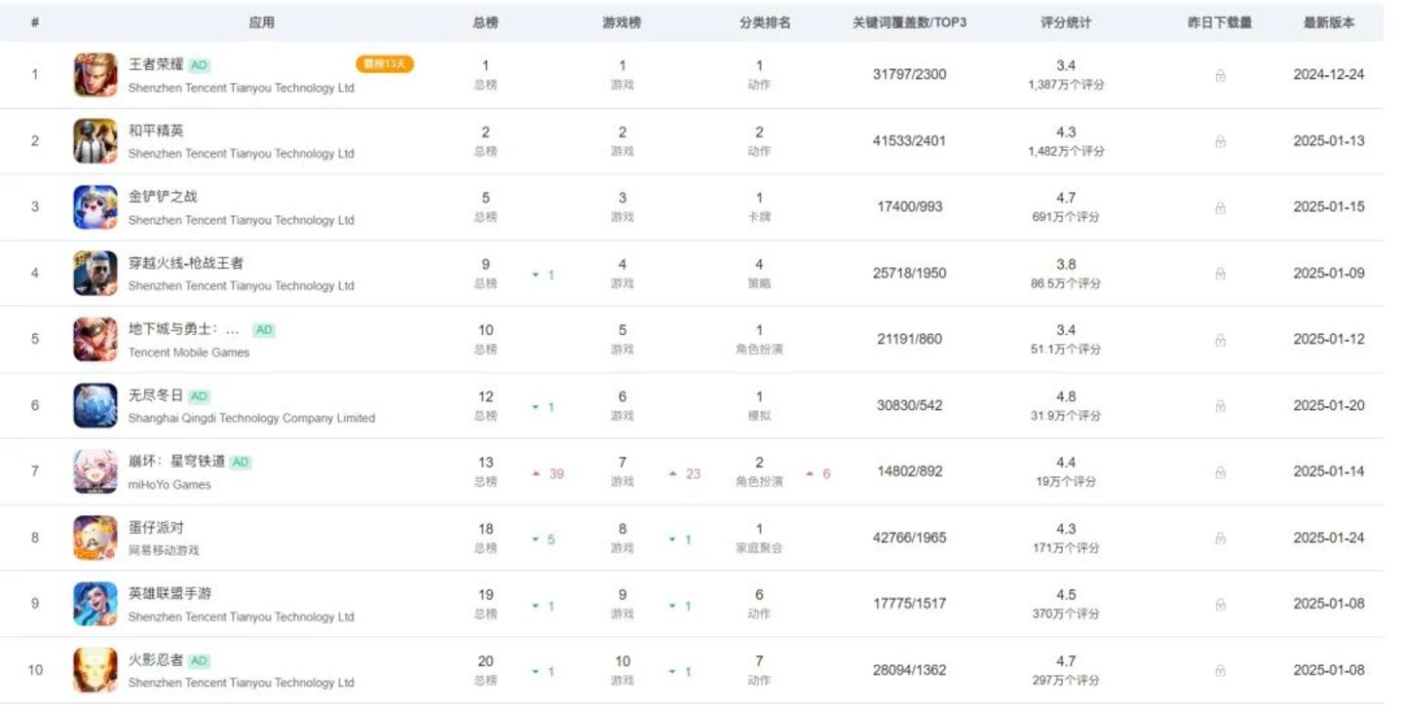Open the 无尽冬日 app icon
This screenshot has height=705, width=1403.
click(95, 405)
